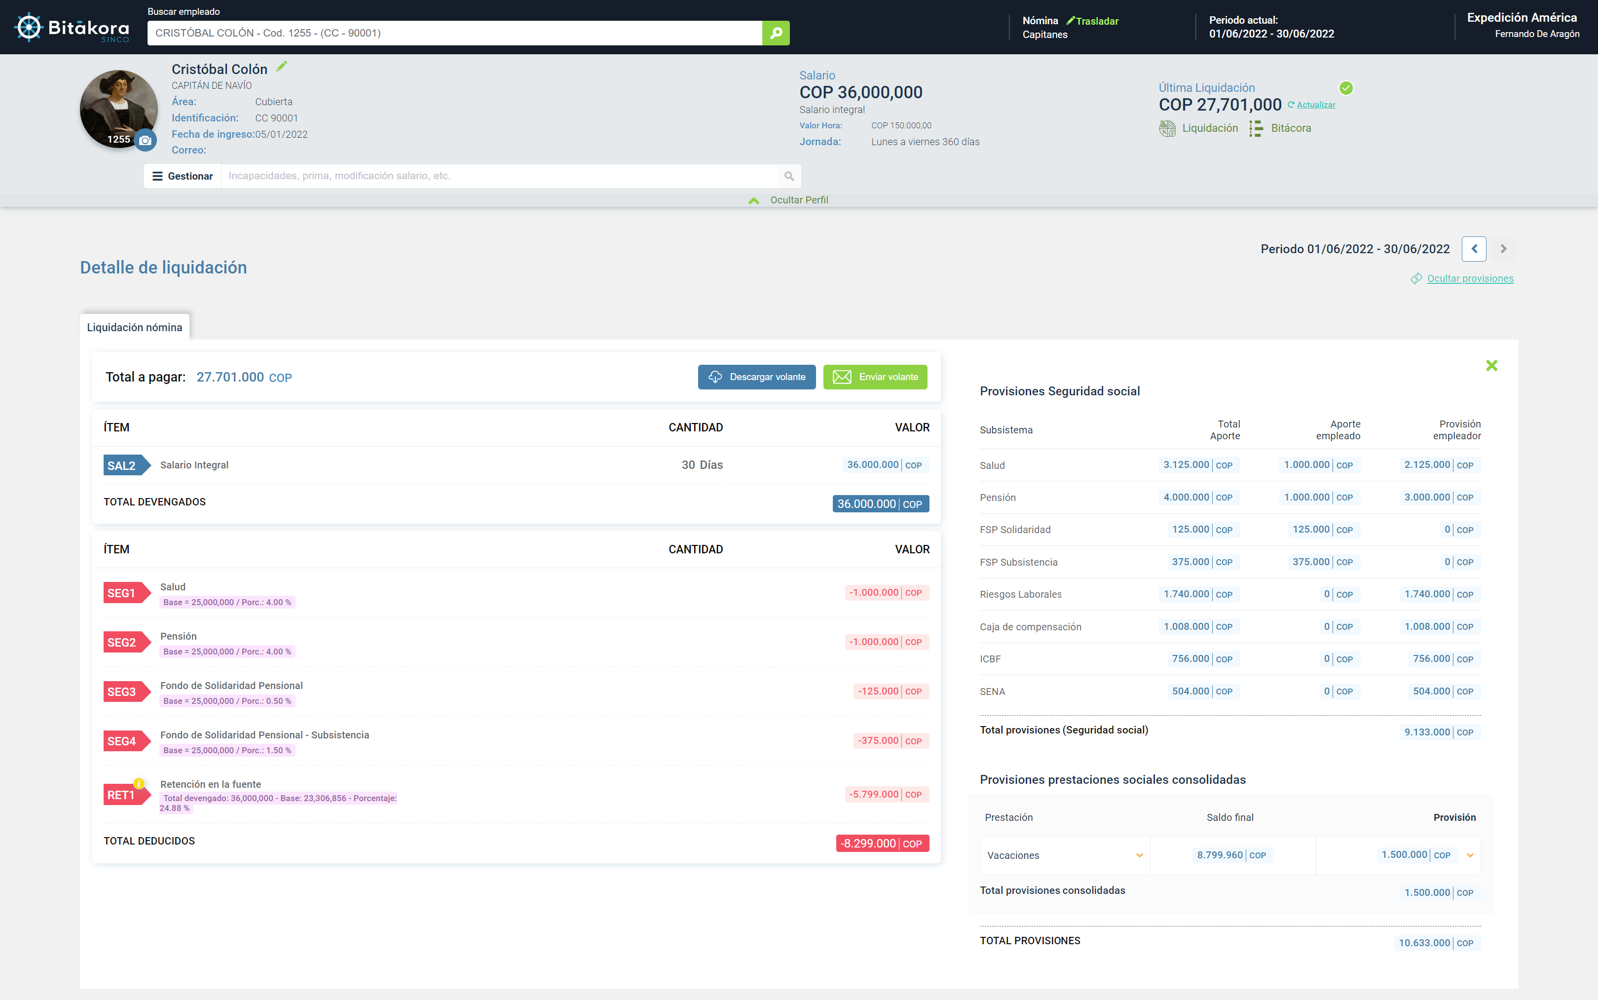Click the Bitákora ship wheel logo
Viewport: 1598px width, 1000px height.
point(29,27)
